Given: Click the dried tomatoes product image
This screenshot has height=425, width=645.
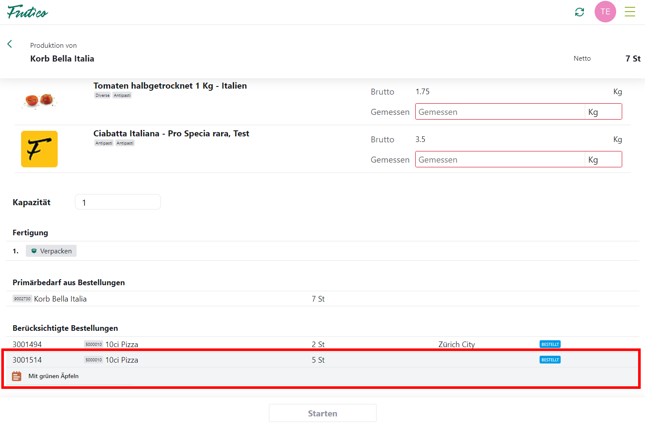Looking at the screenshot, I should tap(39, 101).
